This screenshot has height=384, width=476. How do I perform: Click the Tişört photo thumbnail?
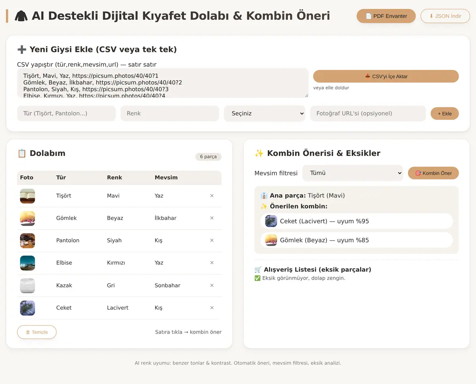(27, 196)
